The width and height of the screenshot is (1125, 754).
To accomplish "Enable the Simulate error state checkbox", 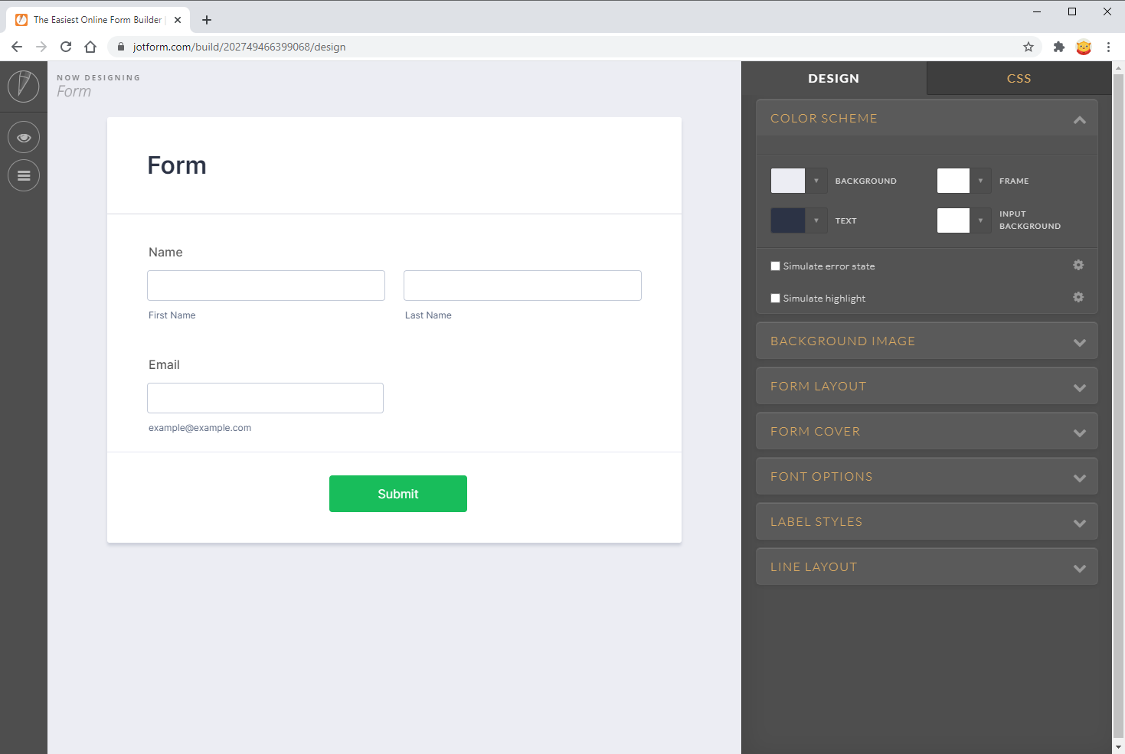I will click(x=775, y=266).
